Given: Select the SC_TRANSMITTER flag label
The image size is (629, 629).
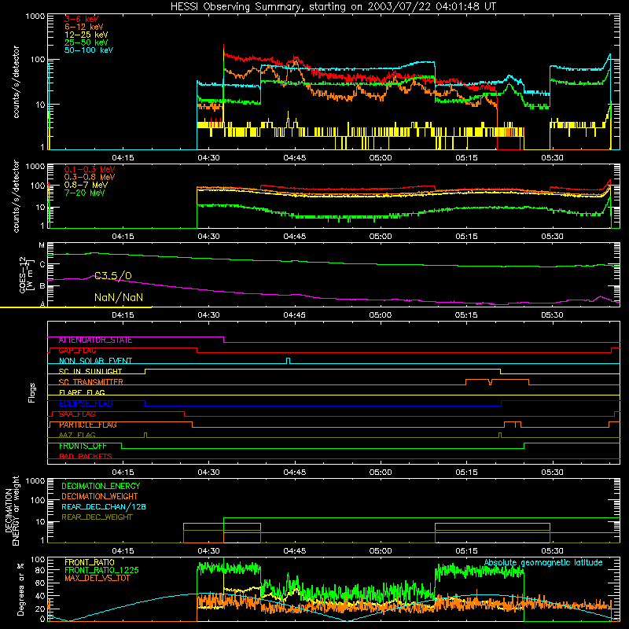Looking at the screenshot, I should (x=91, y=382).
